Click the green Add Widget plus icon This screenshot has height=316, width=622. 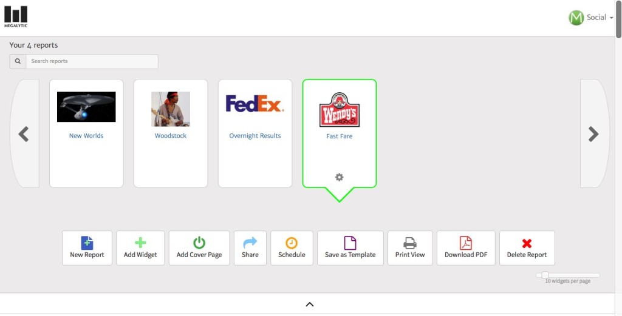tap(140, 243)
